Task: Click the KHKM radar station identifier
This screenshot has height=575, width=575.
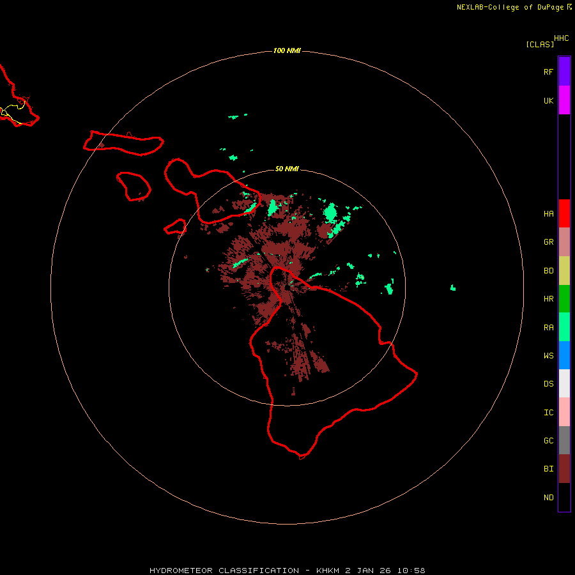Action: 328,571
